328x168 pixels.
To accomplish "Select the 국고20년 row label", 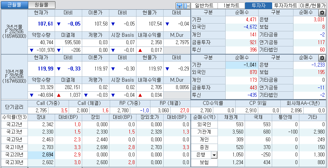I will point(14,155).
